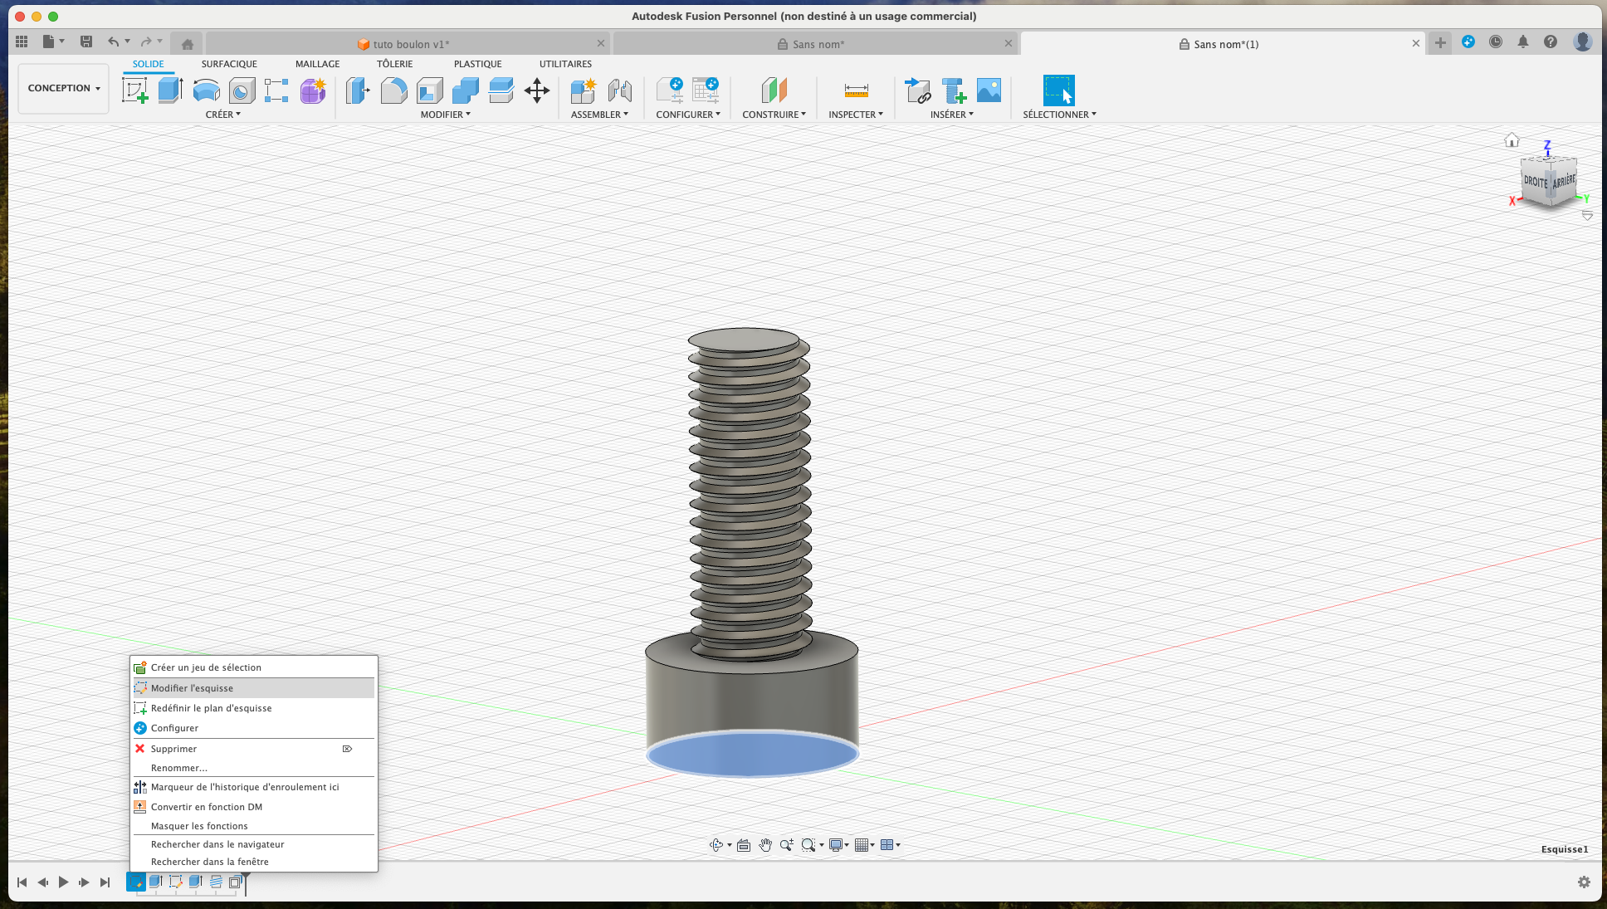Expand the ASSEMBLER menu
Image resolution: width=1607 pixels, height=909 pixels.
click(x=599, y=115)
